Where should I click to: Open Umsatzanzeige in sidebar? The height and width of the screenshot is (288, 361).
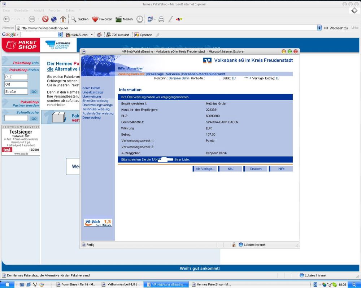point(93,92)
